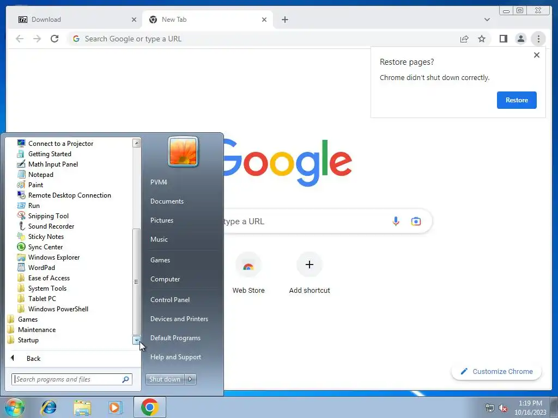Share this page icon in Chrome
Viewport: 558px width, 418px height.
(464, 39)
